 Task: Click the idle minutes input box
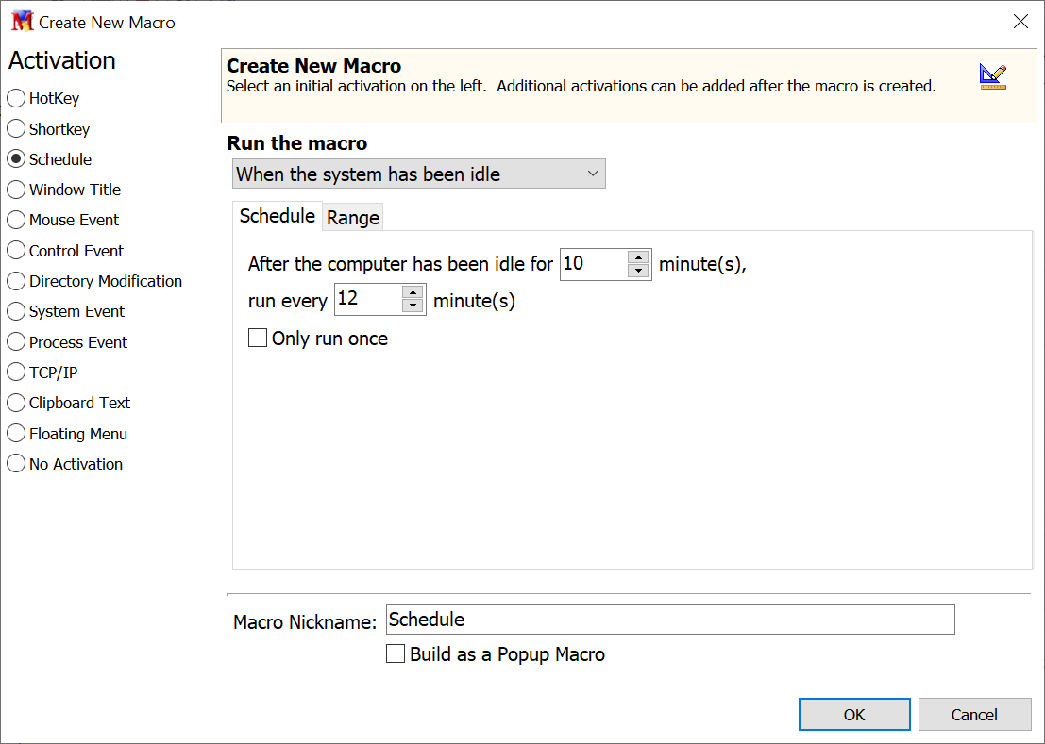(593, 265)
